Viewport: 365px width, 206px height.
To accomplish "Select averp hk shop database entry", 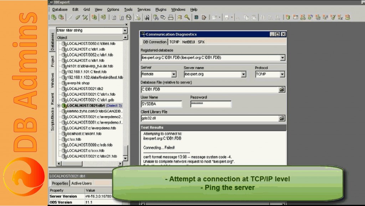I will click(x=78, y=83).
